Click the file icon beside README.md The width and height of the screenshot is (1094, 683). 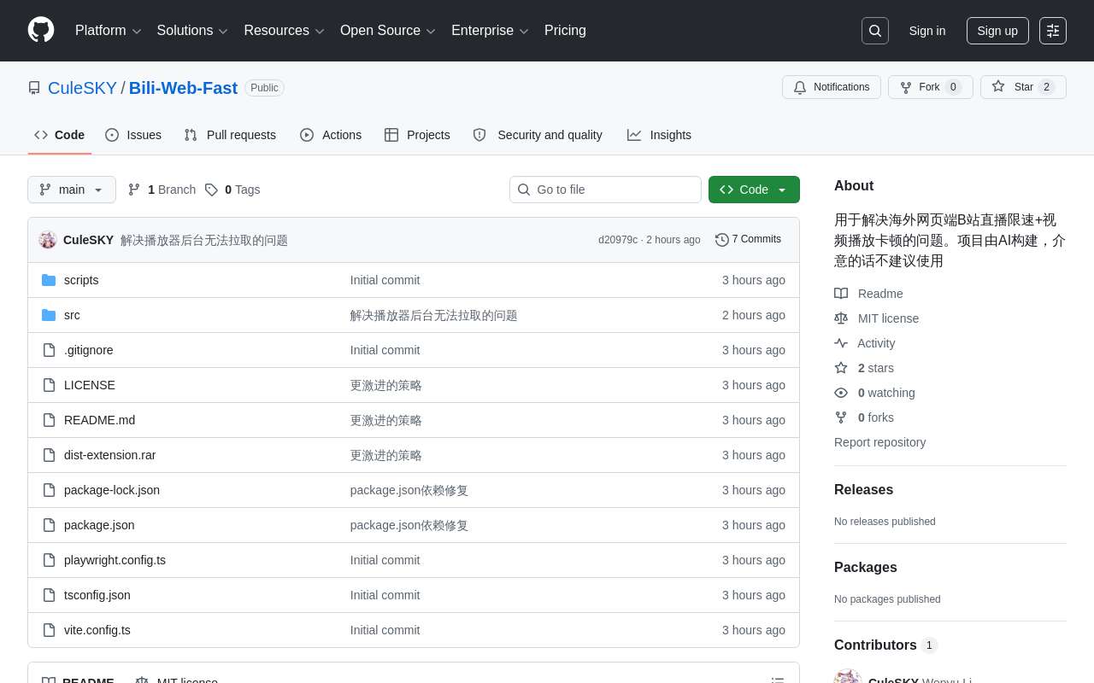pyautogui.click(x=49, y=420)
